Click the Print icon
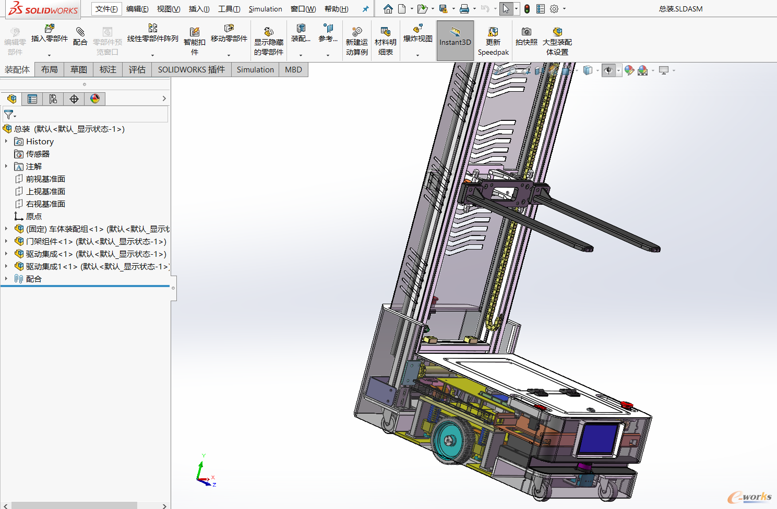The image size is (777, 509). click(464, 9)
